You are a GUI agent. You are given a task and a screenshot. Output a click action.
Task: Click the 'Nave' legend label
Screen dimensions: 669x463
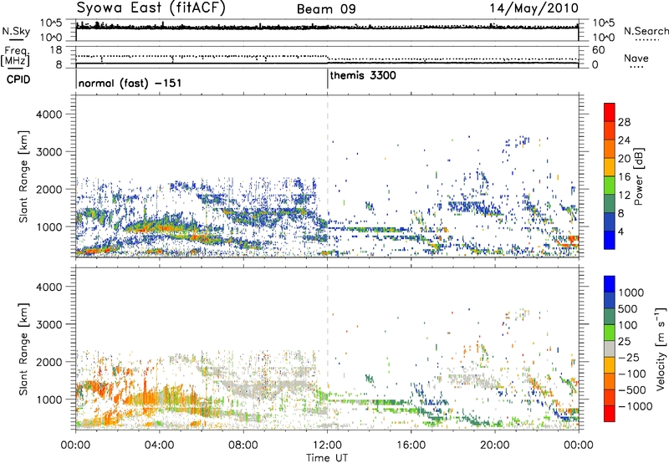[x=636, y=58]
